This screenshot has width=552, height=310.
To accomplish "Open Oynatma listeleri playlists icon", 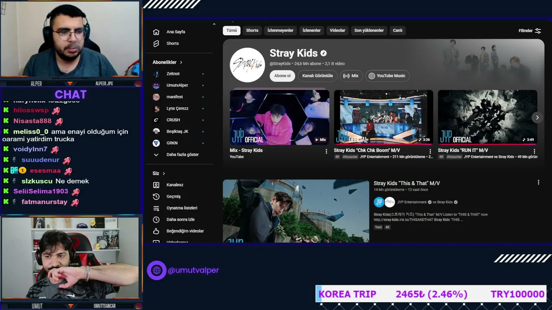I will coord(156,208).
